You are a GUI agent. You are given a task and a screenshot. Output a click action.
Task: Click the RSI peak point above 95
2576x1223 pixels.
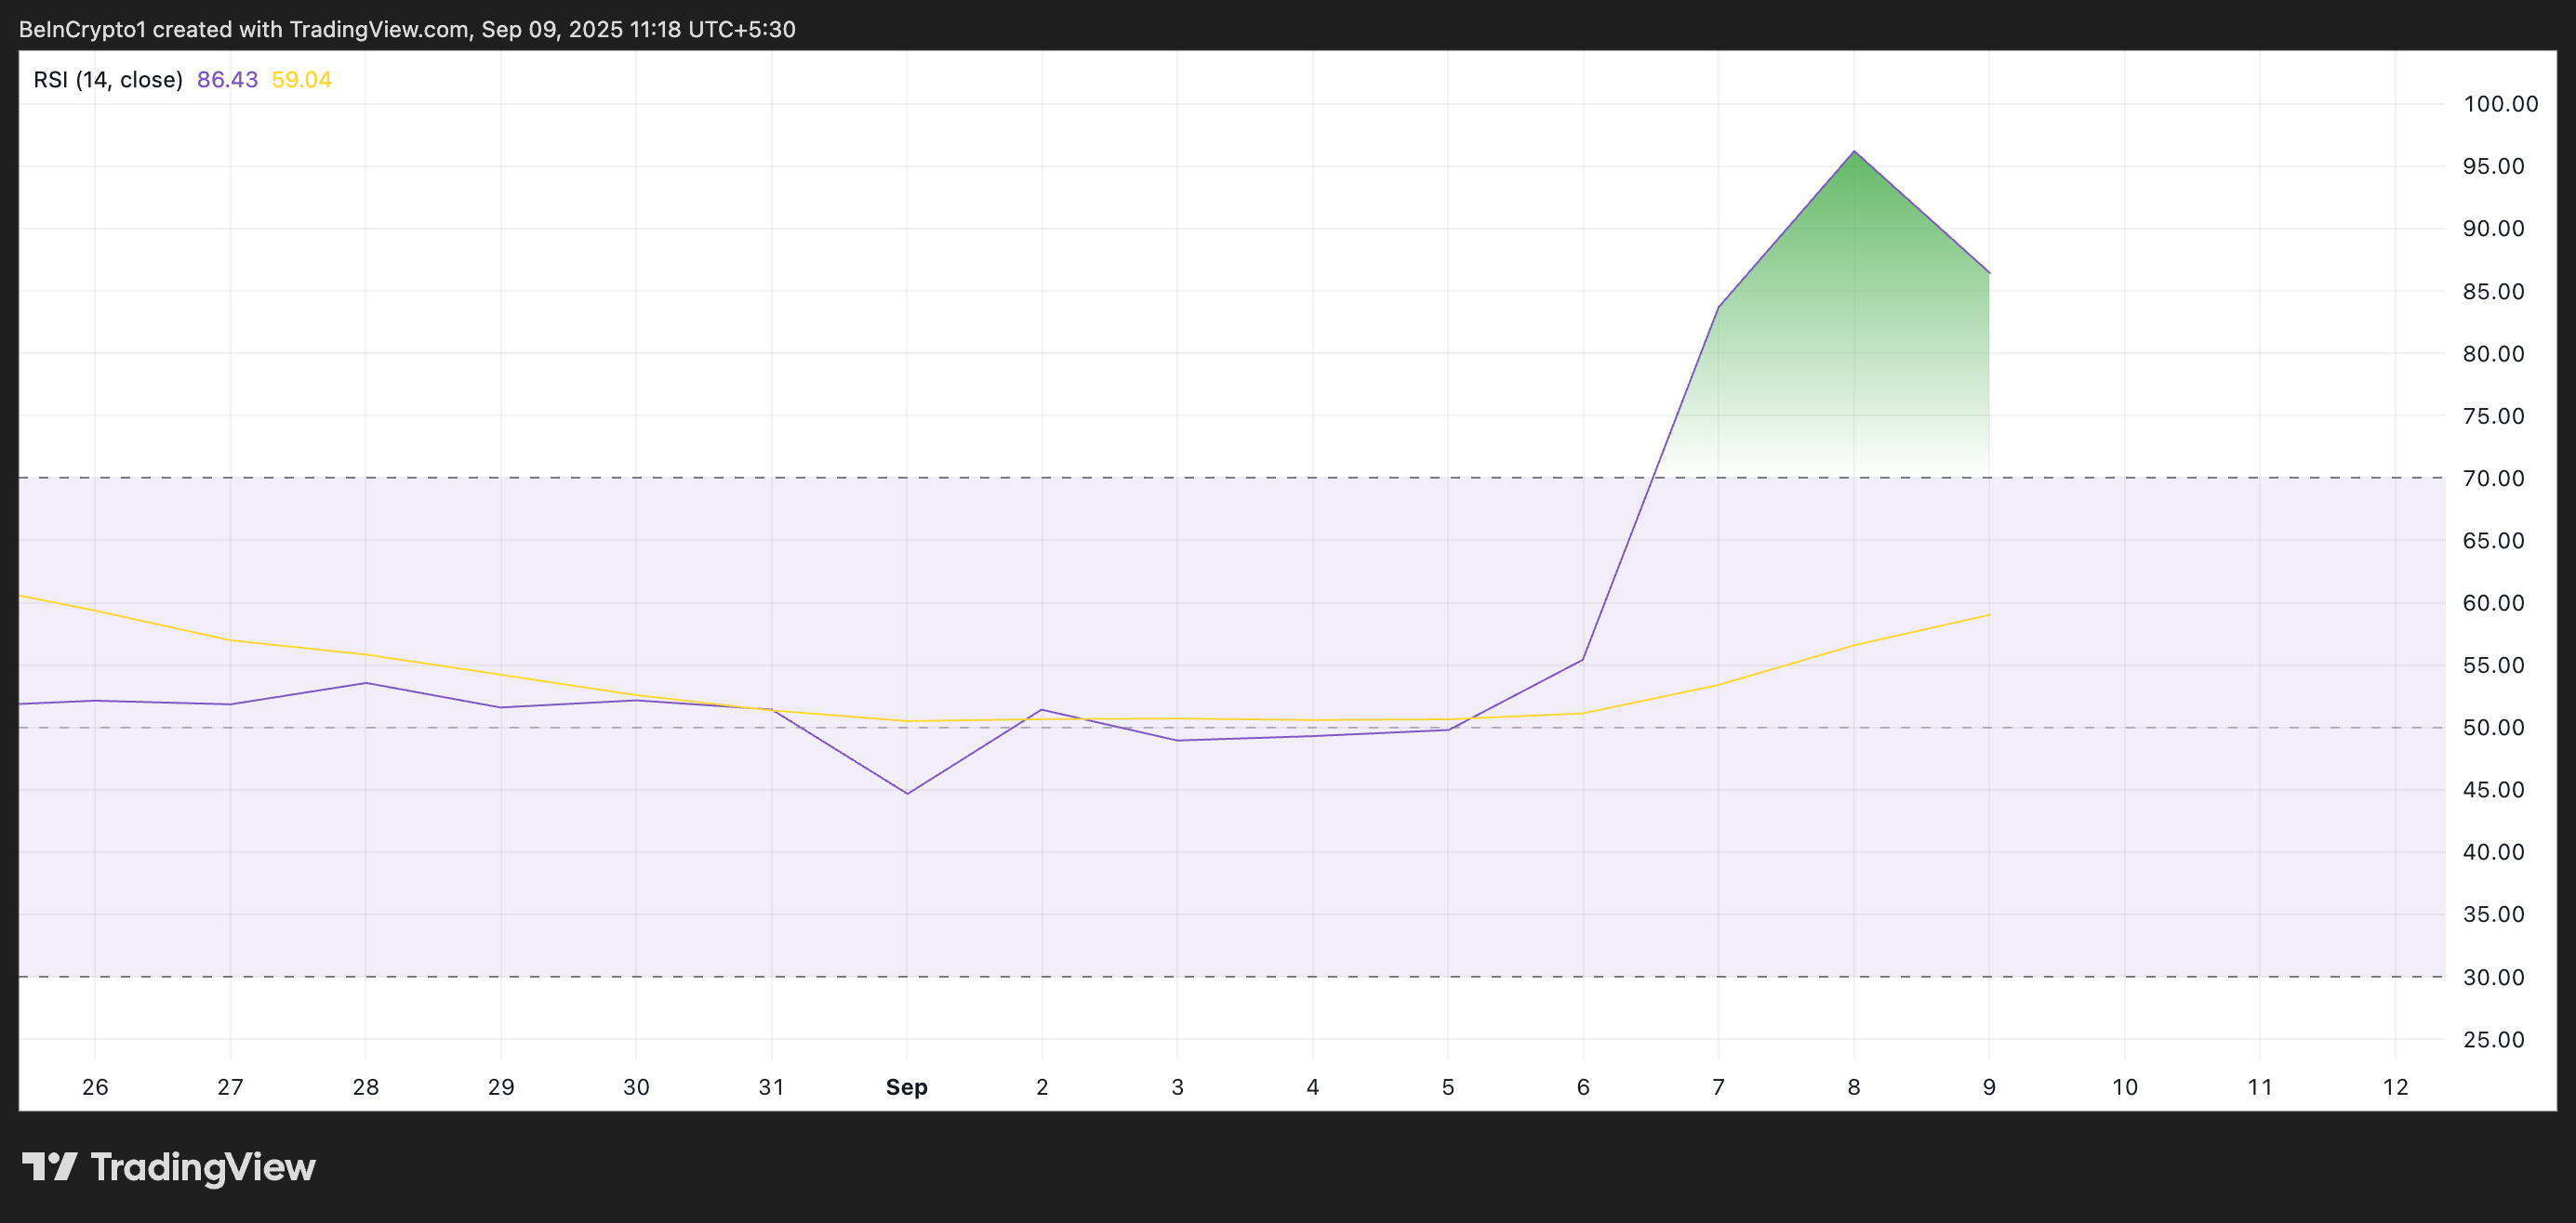(x=1854, y=151)
